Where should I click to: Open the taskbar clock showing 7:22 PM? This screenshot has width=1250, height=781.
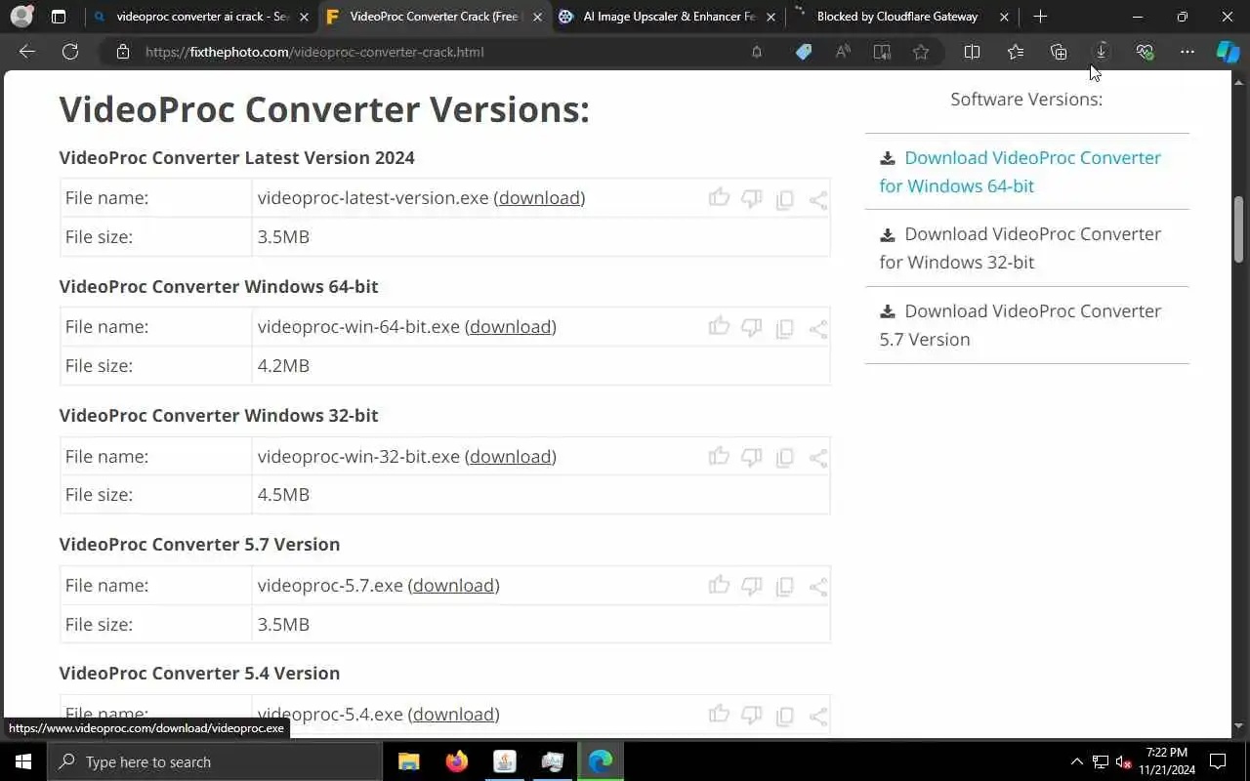(x=1167, y=761)
